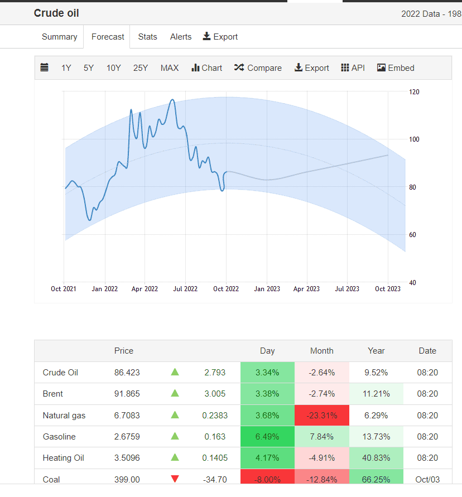Open the calendar date range icon
The width and height of the screenshot is (462, 497).
[45, 67]
